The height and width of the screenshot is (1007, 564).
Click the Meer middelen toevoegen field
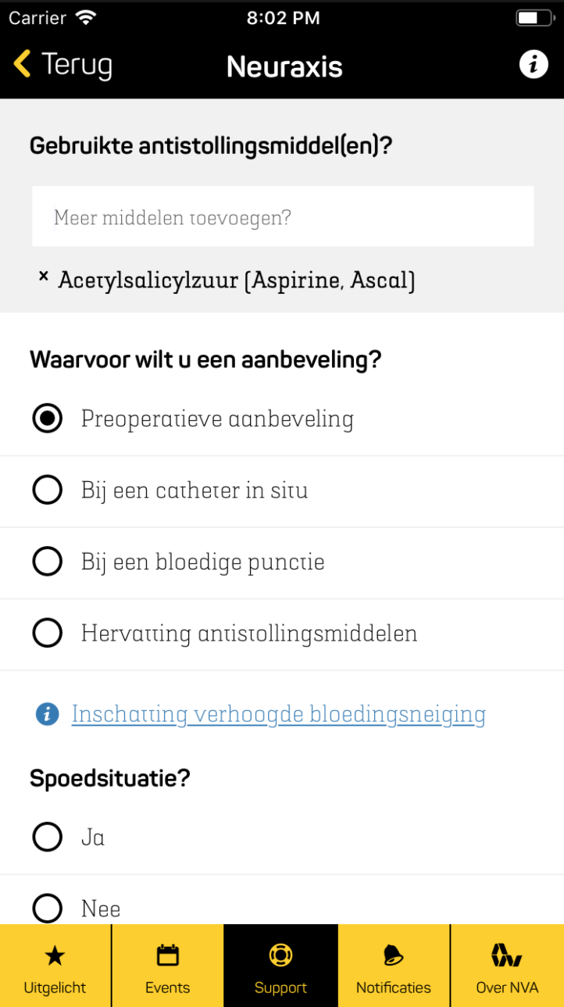click(x=282, y=216)
